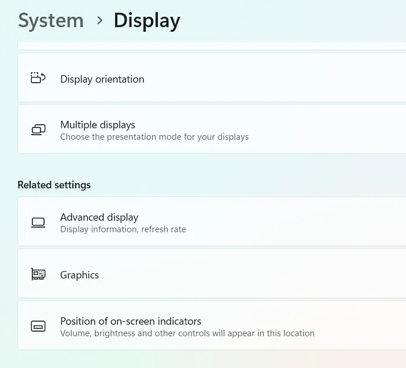The width and height of the screenshot is (406, 368).
Task: Open Advanced display settings
Action: tap(99, 217)
